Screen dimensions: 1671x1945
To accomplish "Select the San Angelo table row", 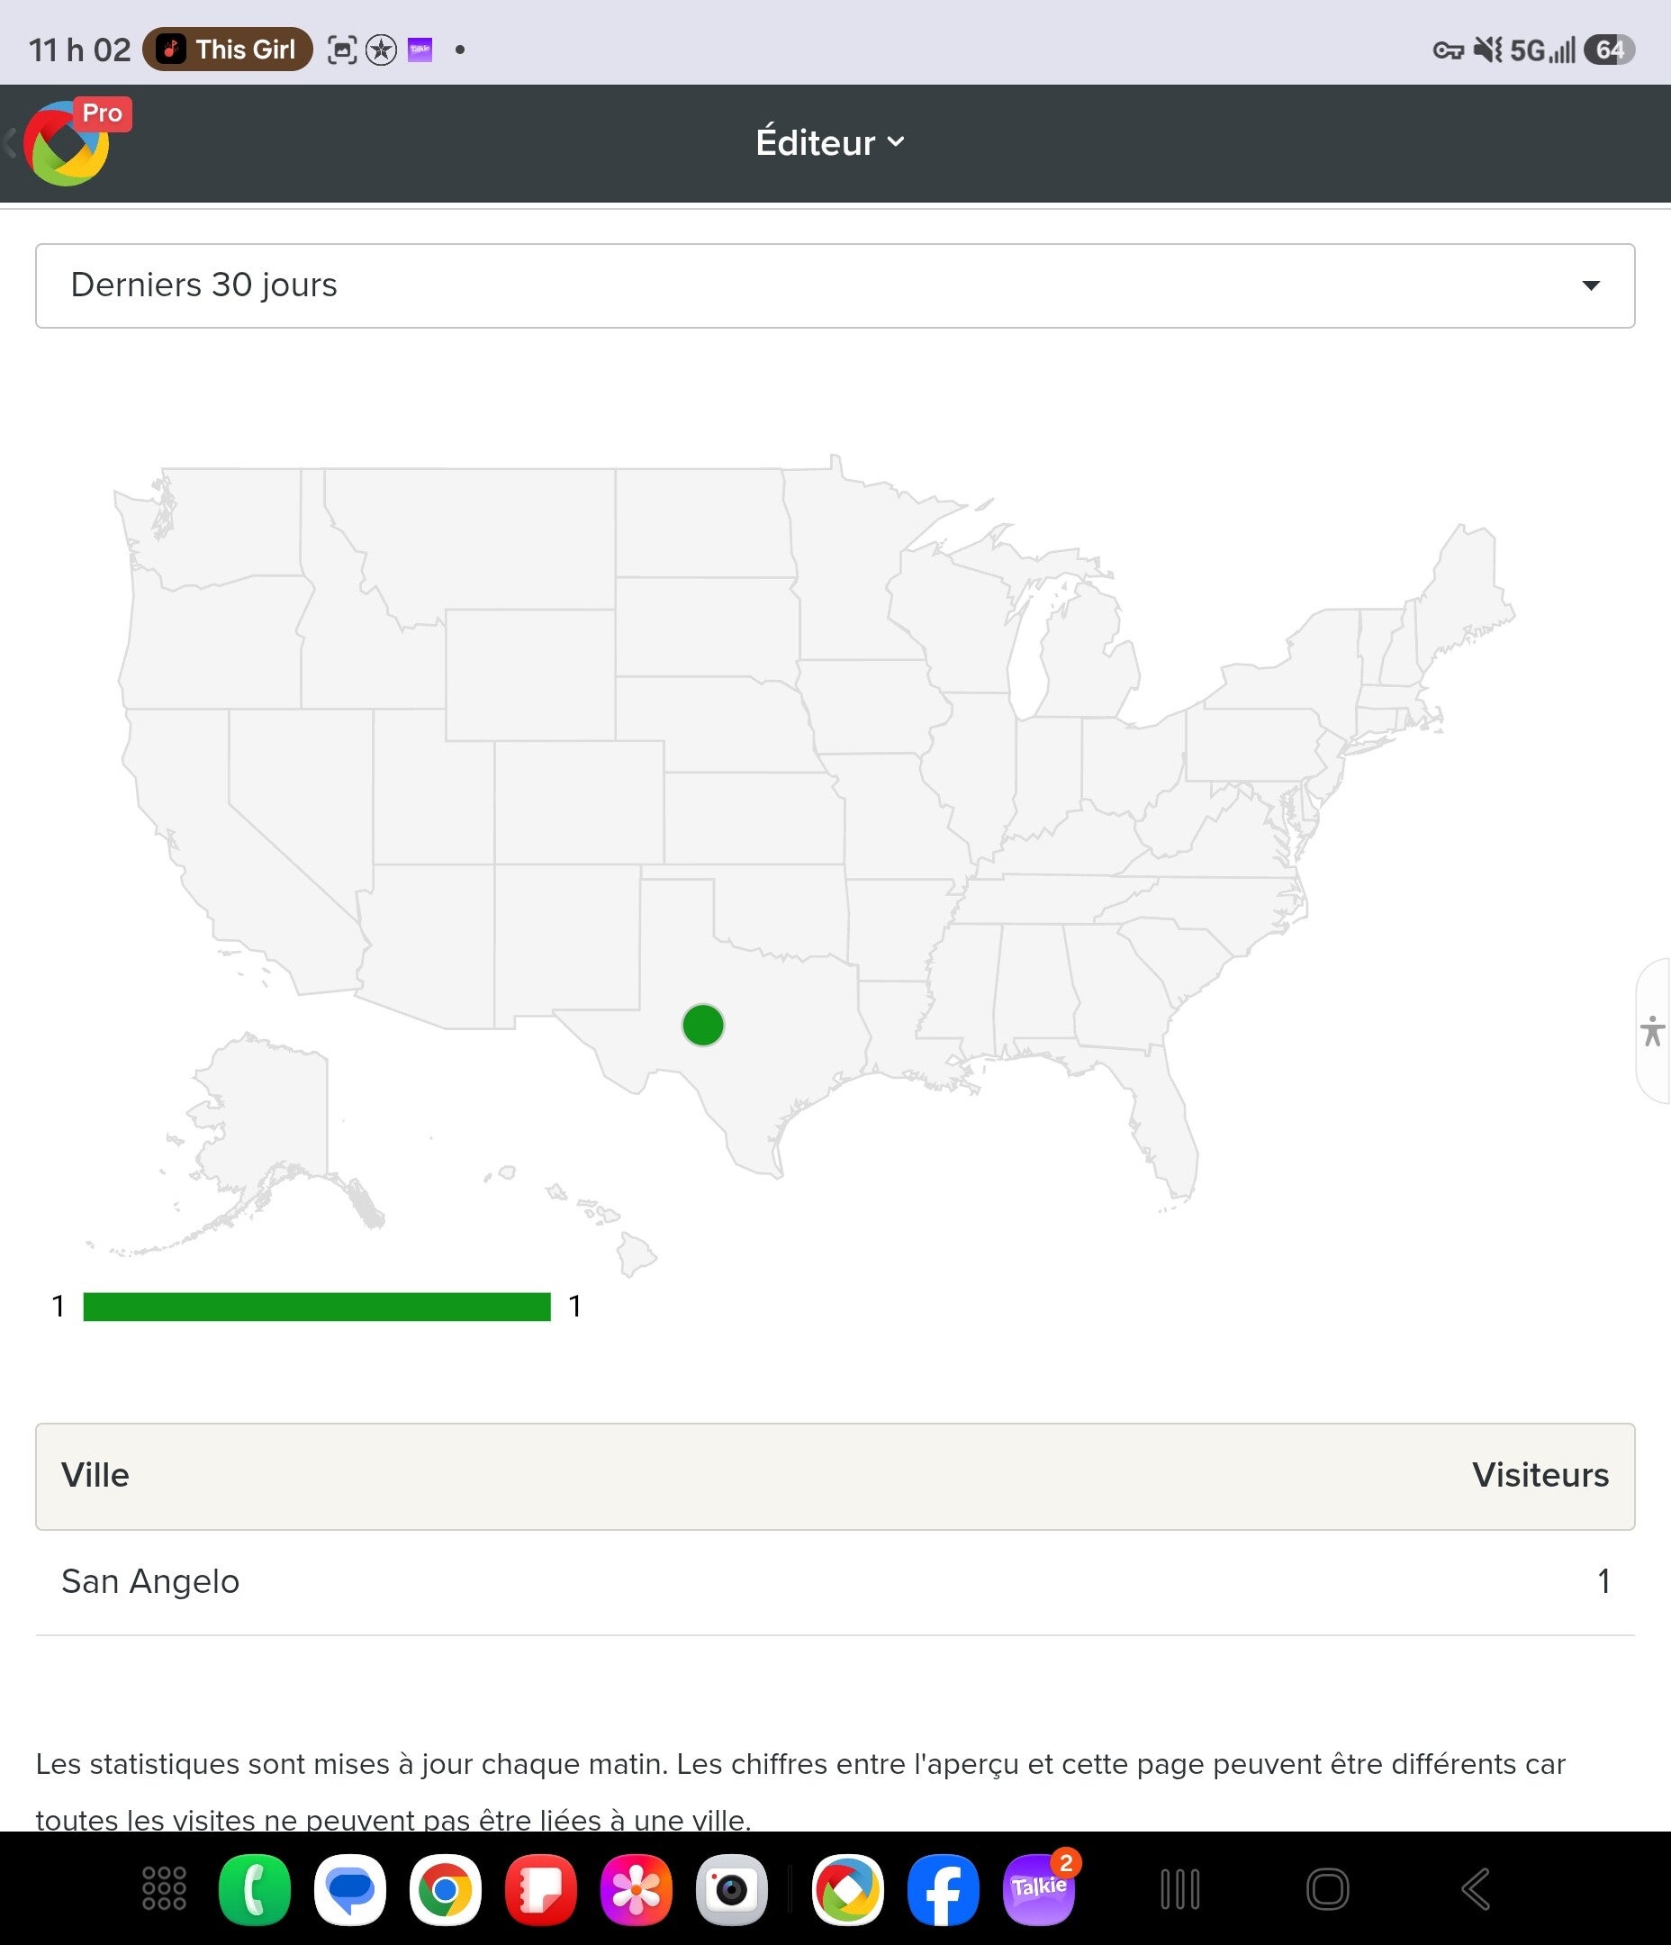I will (835, 1582).
